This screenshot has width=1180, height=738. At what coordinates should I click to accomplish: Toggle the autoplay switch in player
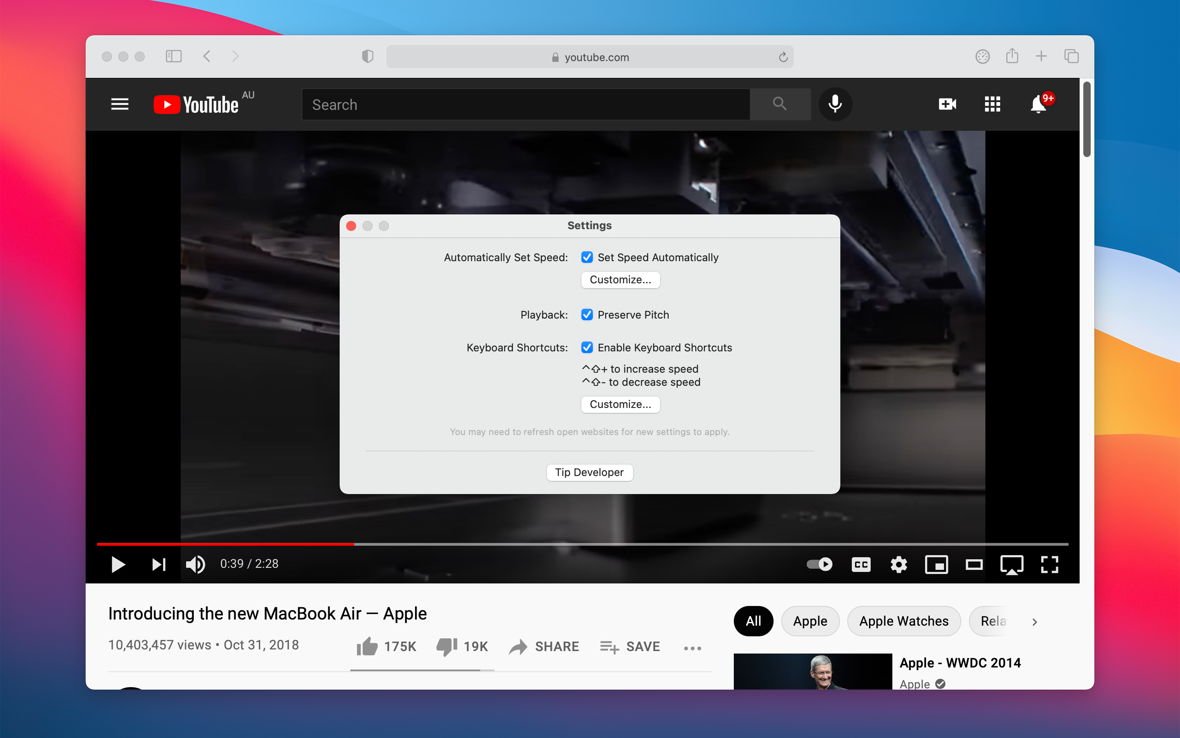point(820,564)
